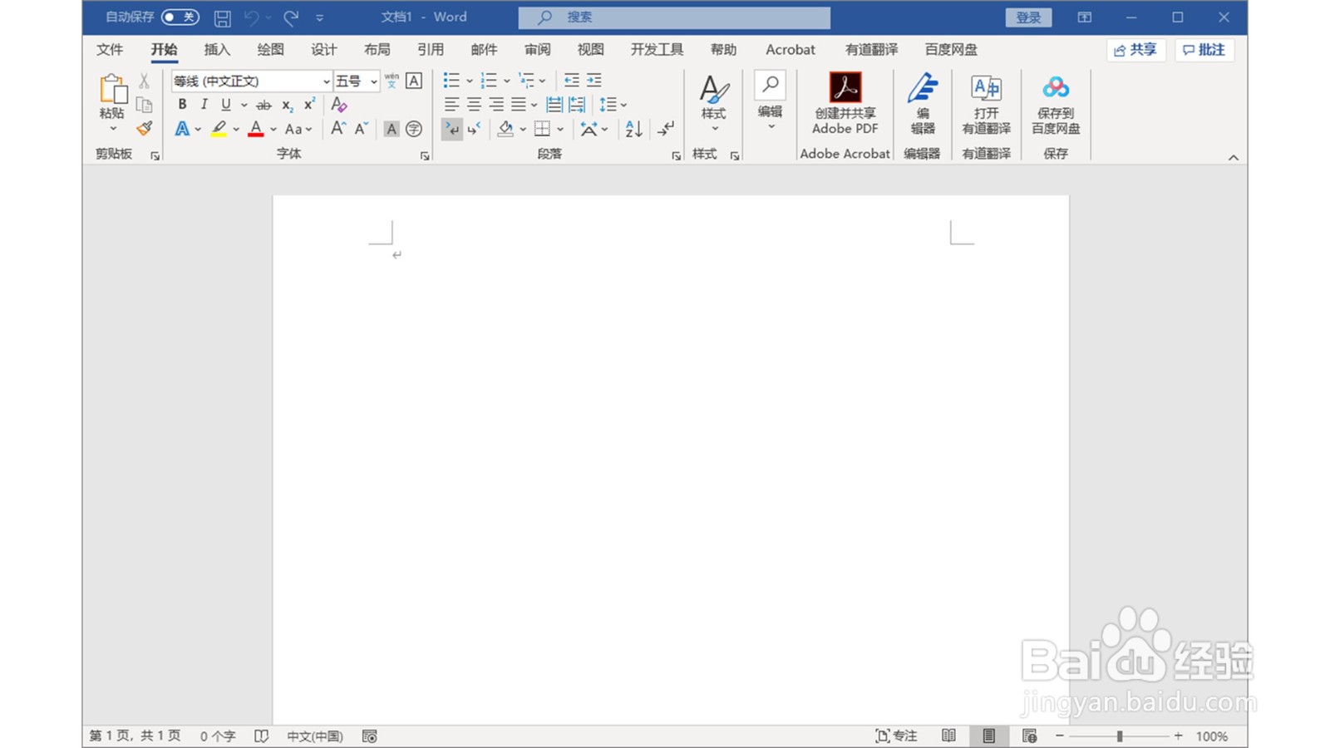This screenshot has height=748, width=1330.
Task: Apply superscript formatting
Action: [x=309, y=105]
